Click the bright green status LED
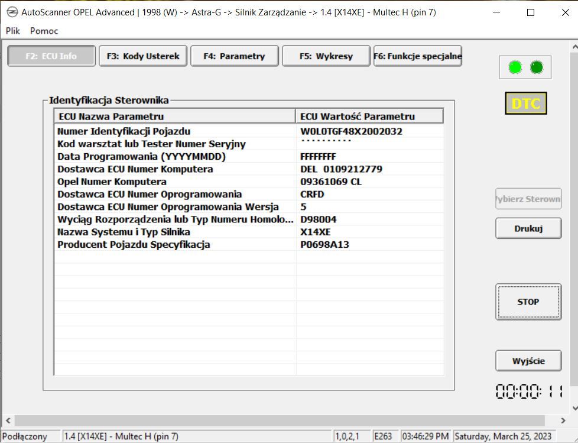This screenshot has height=443, width=578. click(515, 67)
